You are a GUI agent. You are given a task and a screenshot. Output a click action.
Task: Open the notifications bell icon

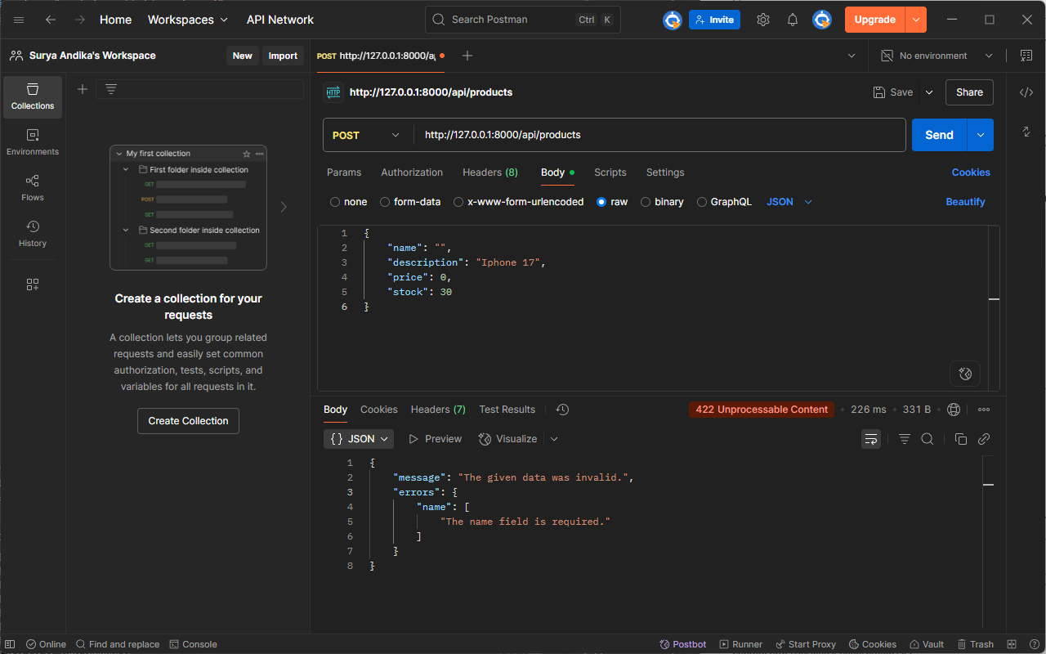coord(792,20)
